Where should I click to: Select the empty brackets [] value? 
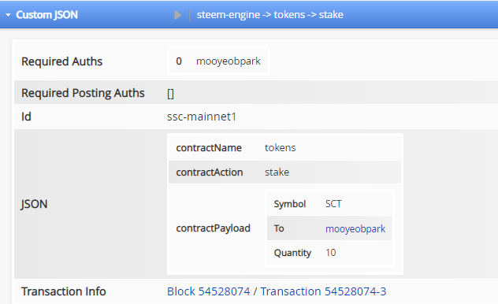pos(170,94)
